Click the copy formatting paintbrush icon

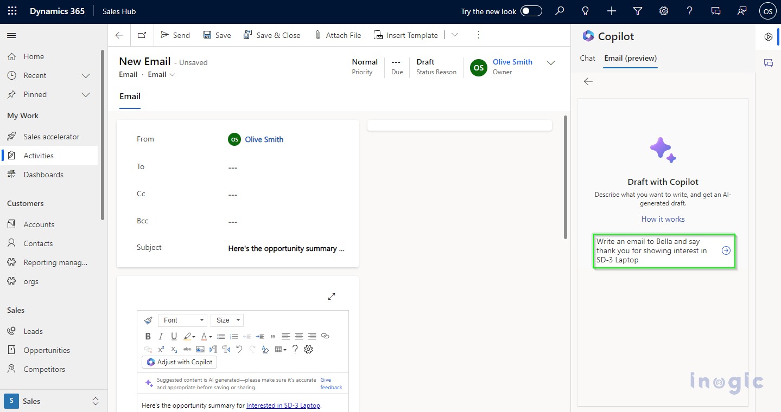point(148,320)
